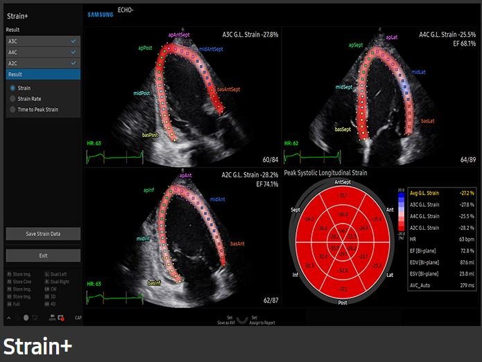The width and height of the screenshot is (482, 362).
Task: Click the Full shortcut
Action: click(14, 304)
